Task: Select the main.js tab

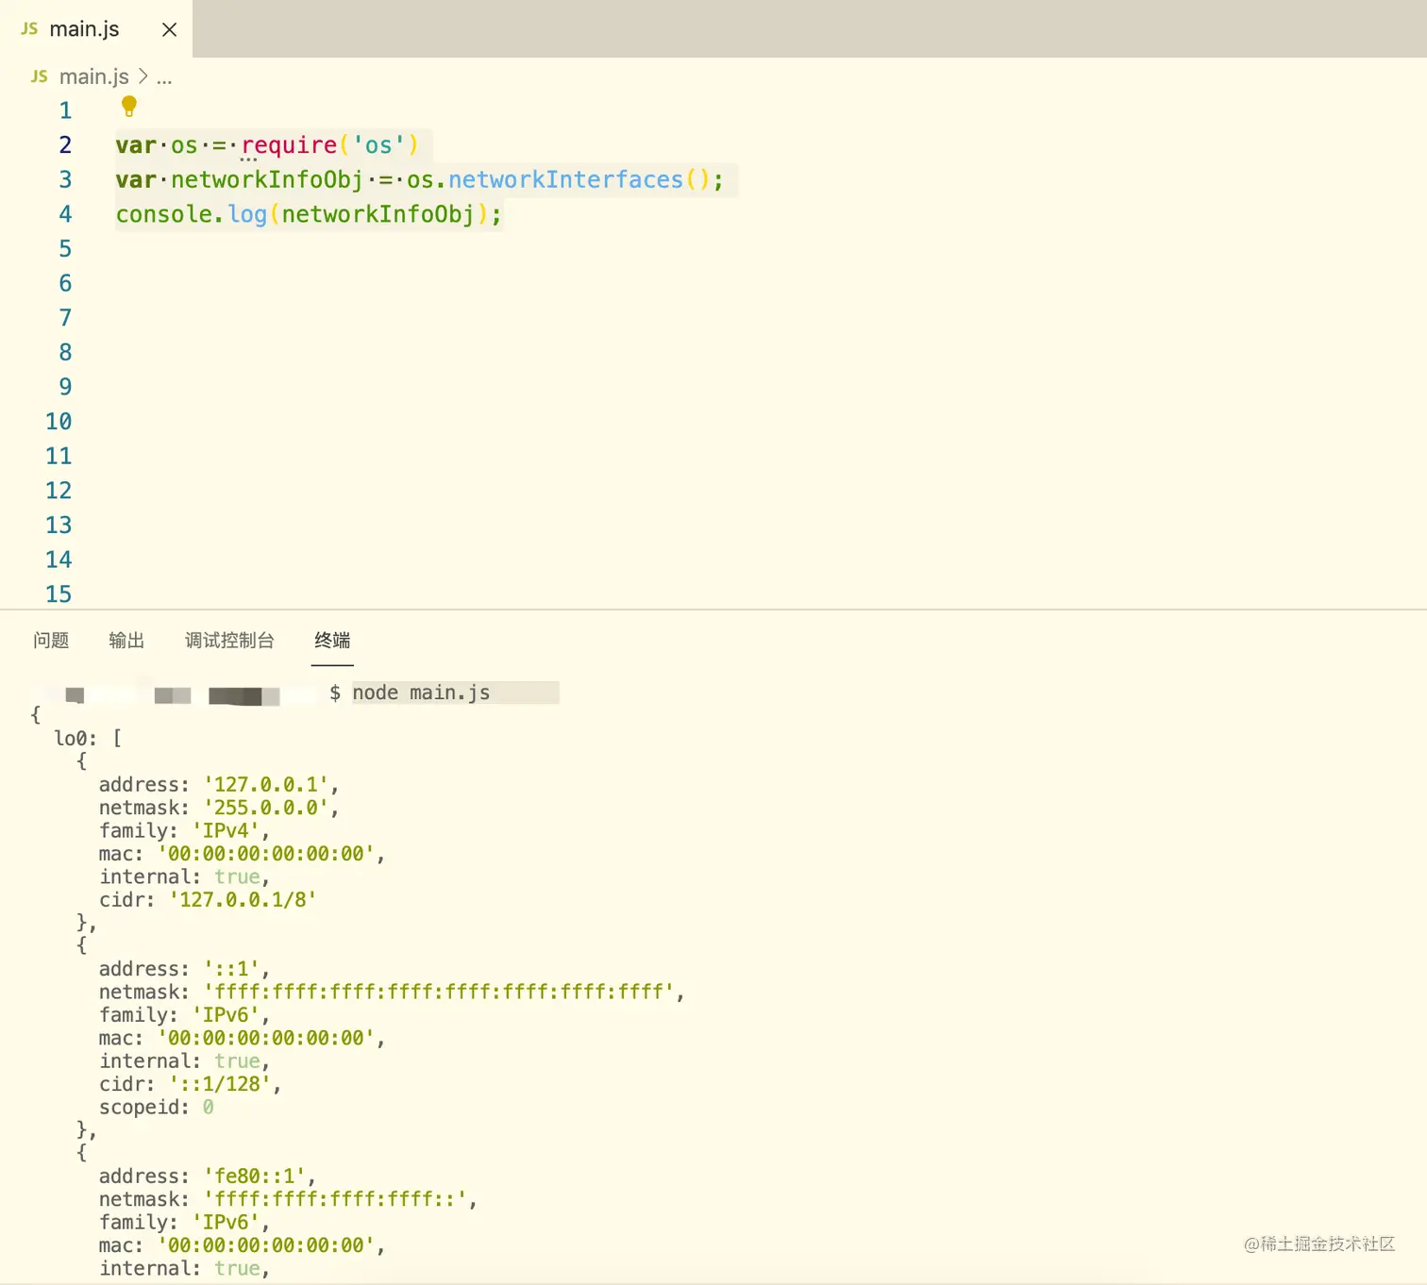Action: [96, 29]
